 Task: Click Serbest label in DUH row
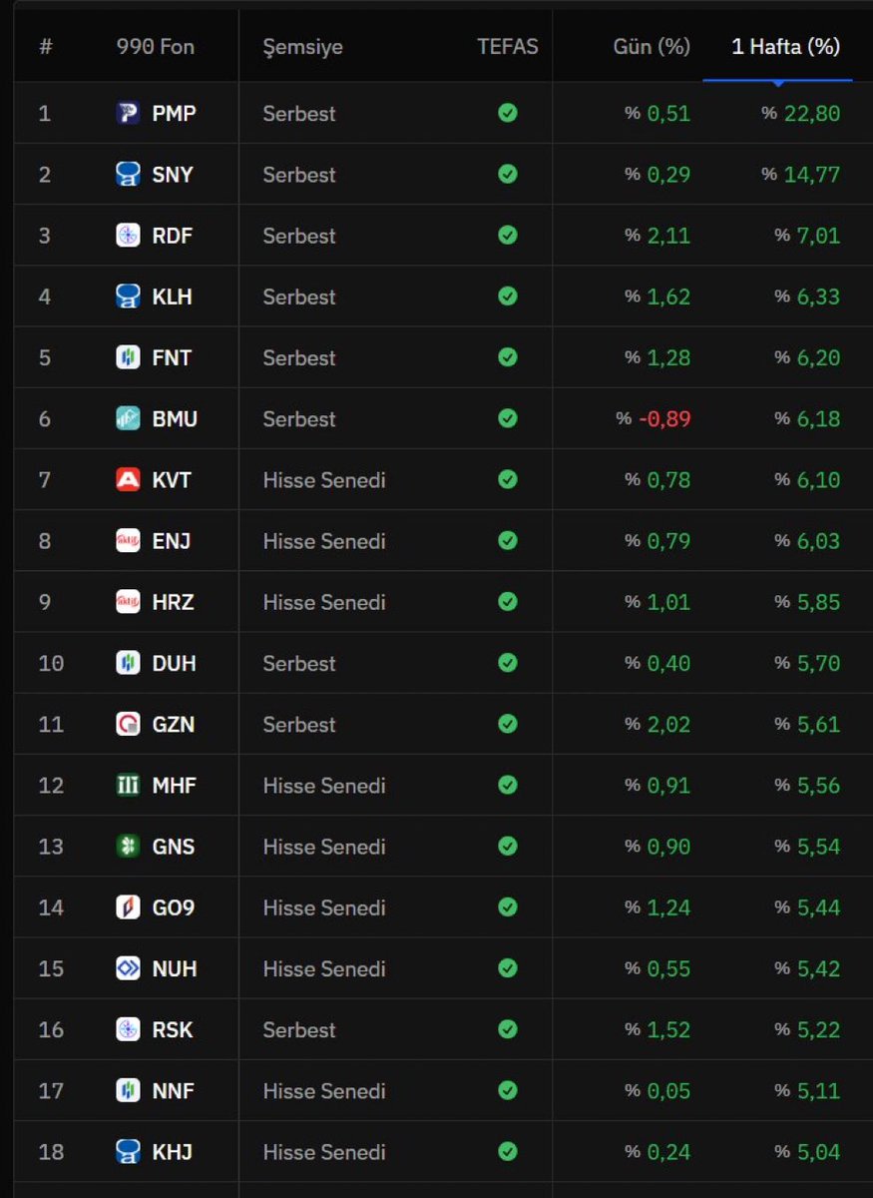299,663
